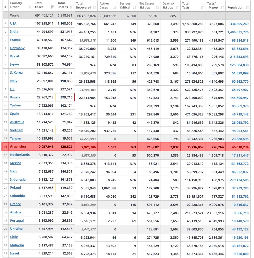This screenshot has height=258, width=254.
Task: Click sort icon in Country, Other column
Action: pyautogui.click(x=30, y=7)
